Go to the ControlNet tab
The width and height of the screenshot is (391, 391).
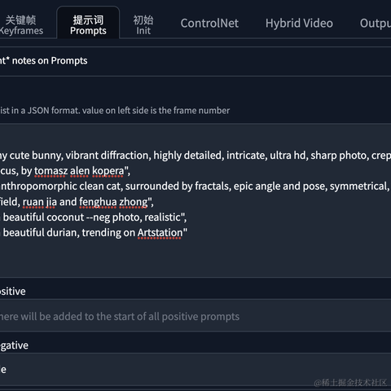[x=209, y=24]
